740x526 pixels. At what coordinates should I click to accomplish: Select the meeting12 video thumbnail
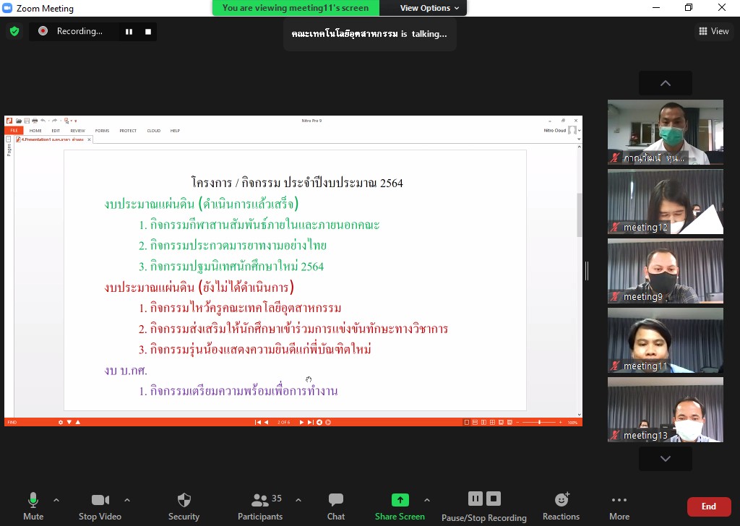(666, 202)
